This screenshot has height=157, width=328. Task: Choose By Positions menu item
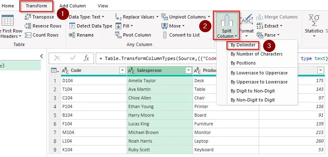tap(243, 63)
